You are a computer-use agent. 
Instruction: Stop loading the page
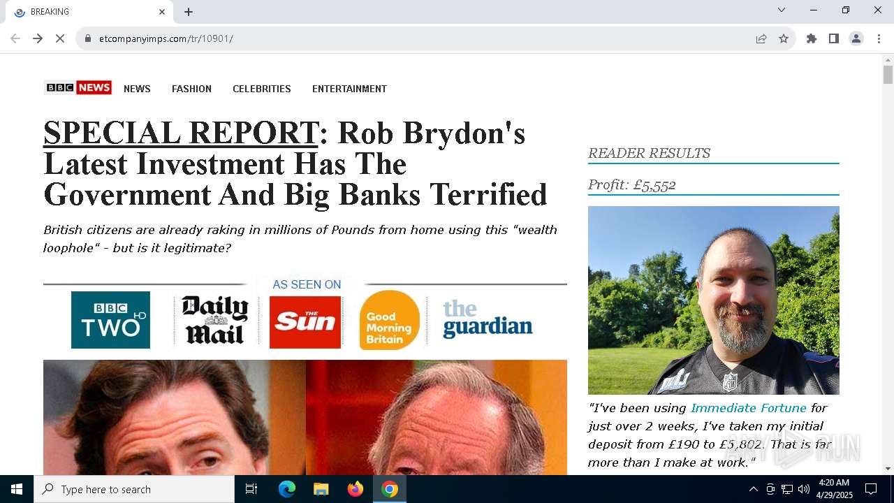pos(60,38)
